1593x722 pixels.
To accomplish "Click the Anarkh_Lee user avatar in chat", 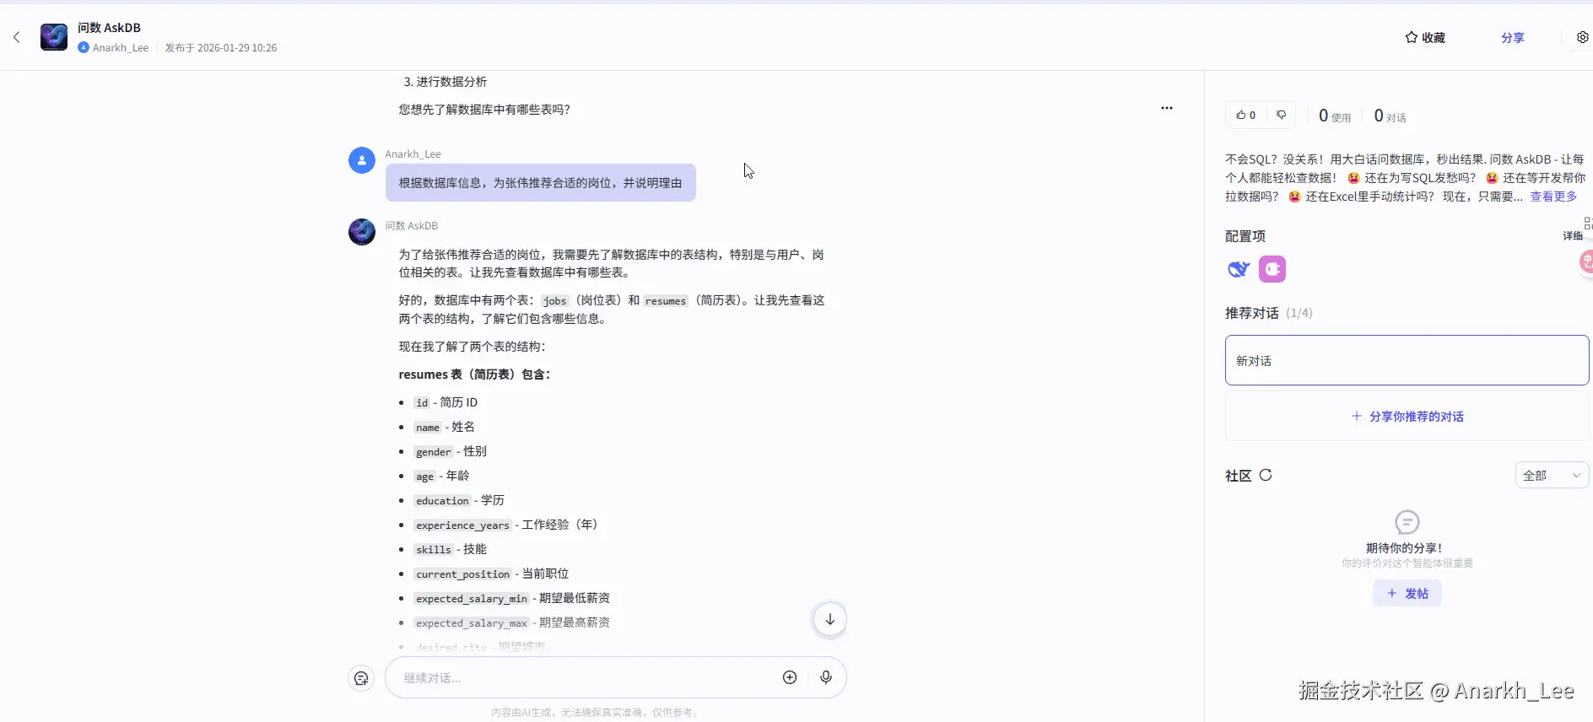I will pos(362,160).
